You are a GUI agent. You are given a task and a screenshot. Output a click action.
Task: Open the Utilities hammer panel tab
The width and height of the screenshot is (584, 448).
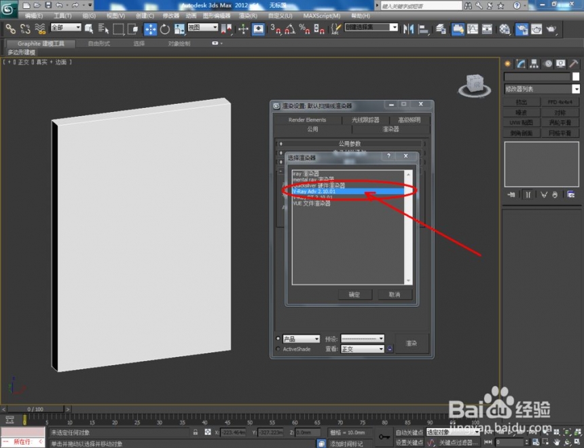(x=574, y=64)
